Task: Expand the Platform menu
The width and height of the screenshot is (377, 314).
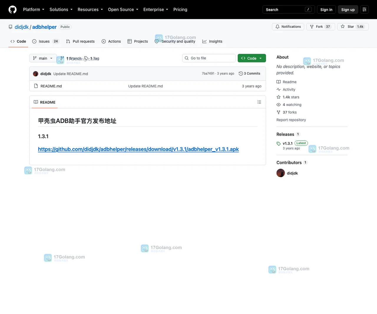Action: coord(34,9)
